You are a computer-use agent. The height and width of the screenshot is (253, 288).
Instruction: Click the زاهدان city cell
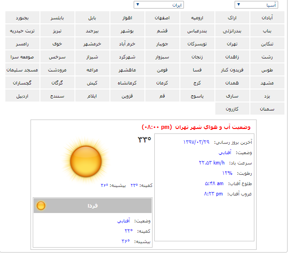point(232,57)
